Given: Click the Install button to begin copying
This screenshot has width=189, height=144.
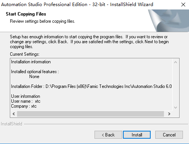Looking at the screenshot, I should 137,135.
